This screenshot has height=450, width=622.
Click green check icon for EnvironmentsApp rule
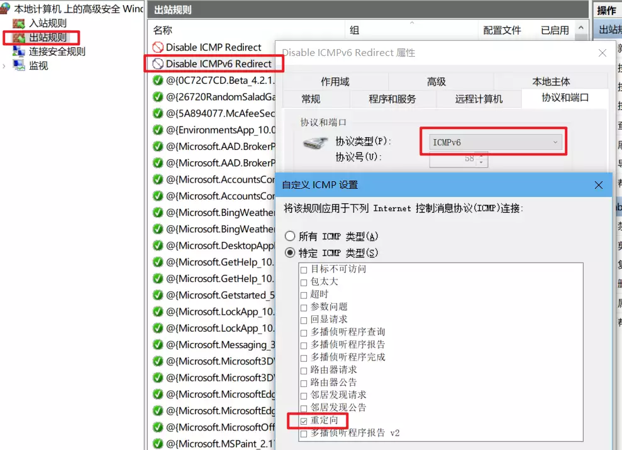158,130
